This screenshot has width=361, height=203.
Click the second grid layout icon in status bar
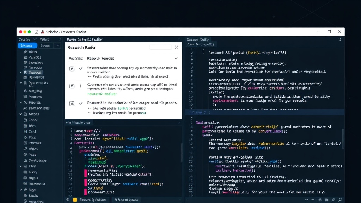pos(326,200)
